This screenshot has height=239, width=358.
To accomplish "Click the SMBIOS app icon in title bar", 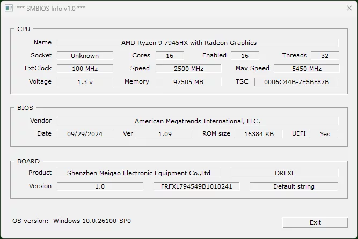I will [9, 9].
